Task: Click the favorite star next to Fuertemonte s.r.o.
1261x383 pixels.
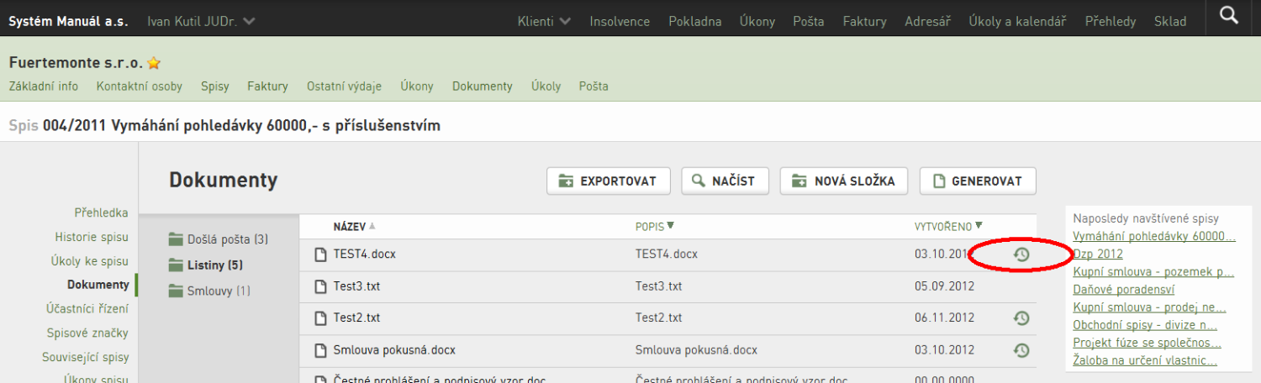Action: (154, 63)
